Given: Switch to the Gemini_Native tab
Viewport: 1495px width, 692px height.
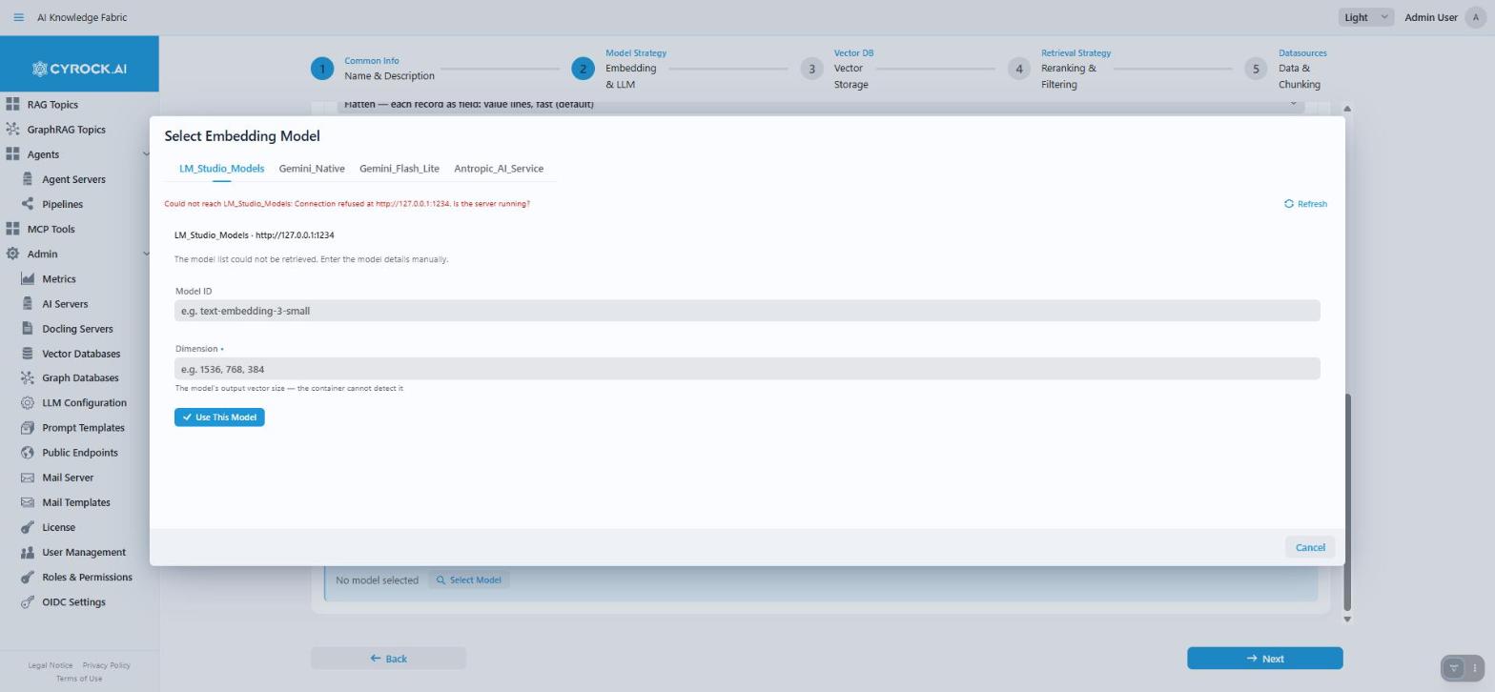Looking at the screenshot, I should (312, 169).
